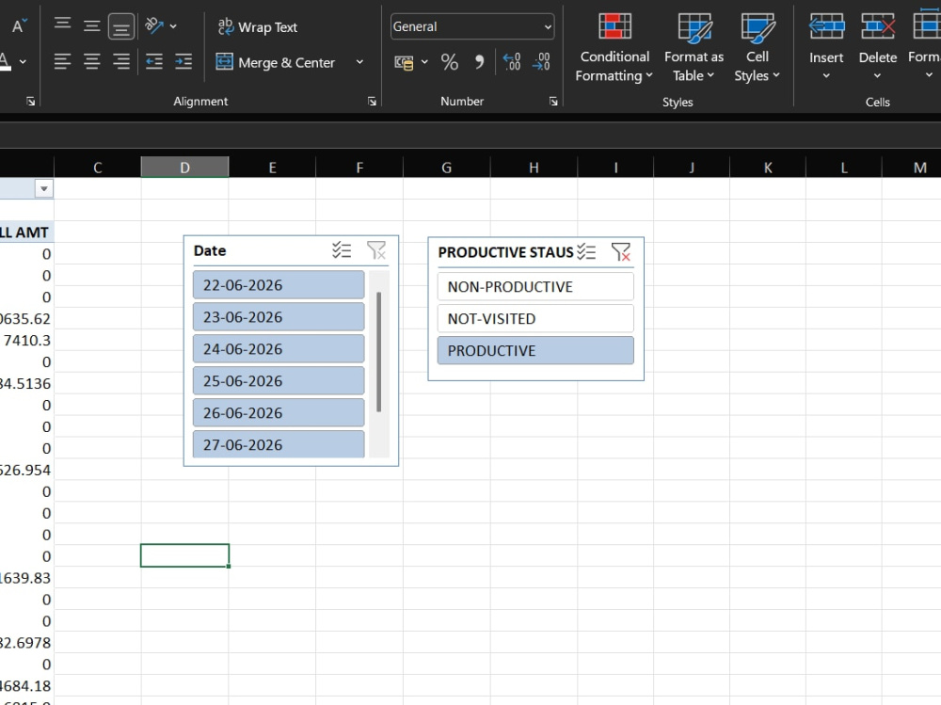Select column E header
Screen dimensions: 941x705
(x=273, y=168)
